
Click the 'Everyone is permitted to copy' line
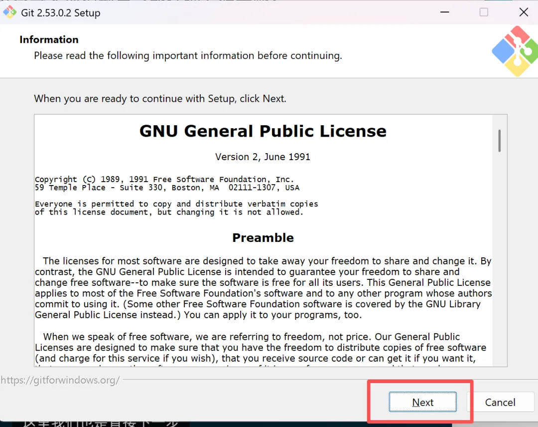176,204
